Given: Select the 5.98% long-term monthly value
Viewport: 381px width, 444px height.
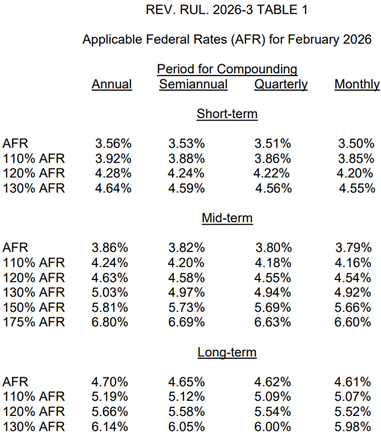Looking at the screenshot, I should (355, 426).
